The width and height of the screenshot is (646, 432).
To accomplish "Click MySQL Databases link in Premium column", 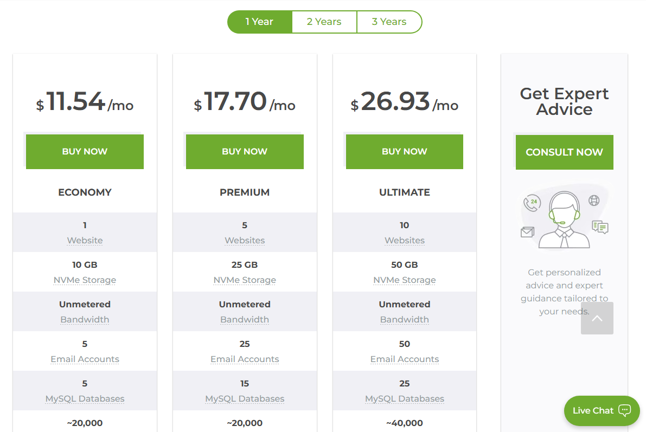I will (245, 398).
